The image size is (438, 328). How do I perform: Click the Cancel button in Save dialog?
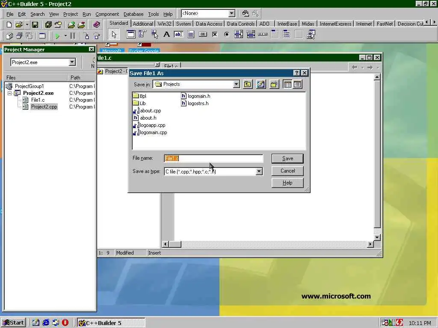click(x=287, y=171)
